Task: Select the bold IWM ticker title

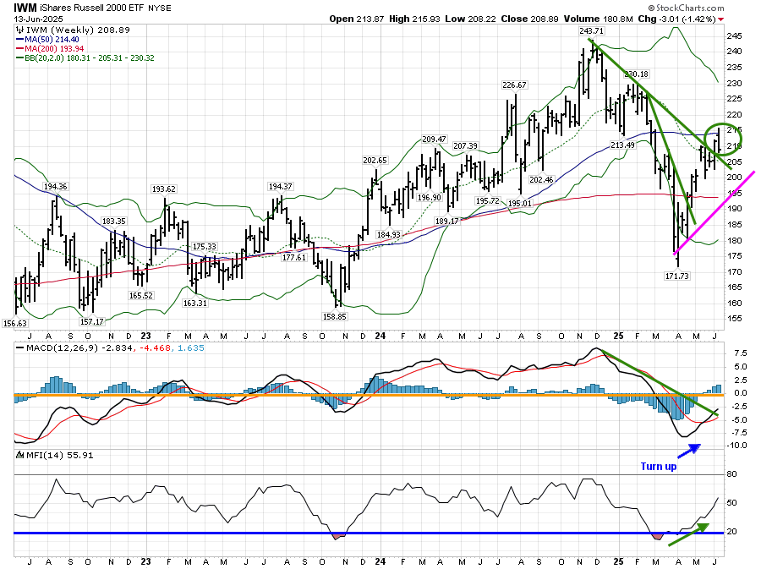Action: [x=25, y=8]
